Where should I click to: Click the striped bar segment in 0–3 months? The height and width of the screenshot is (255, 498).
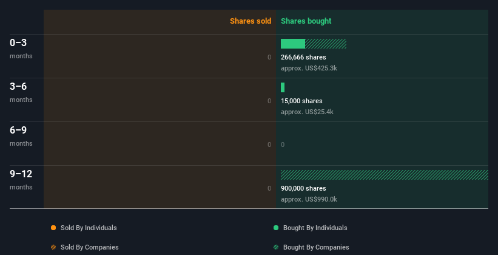coord(326,44)
